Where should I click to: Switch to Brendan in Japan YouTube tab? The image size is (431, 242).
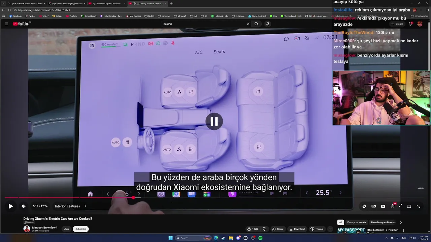(x=107, y=3)
